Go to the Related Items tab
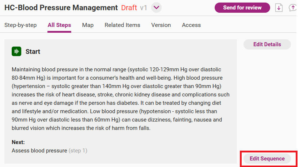Viewport: 303px width, 167px height. coord(122,25)
